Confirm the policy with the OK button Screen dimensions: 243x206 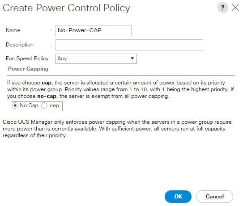coord(178,197)
